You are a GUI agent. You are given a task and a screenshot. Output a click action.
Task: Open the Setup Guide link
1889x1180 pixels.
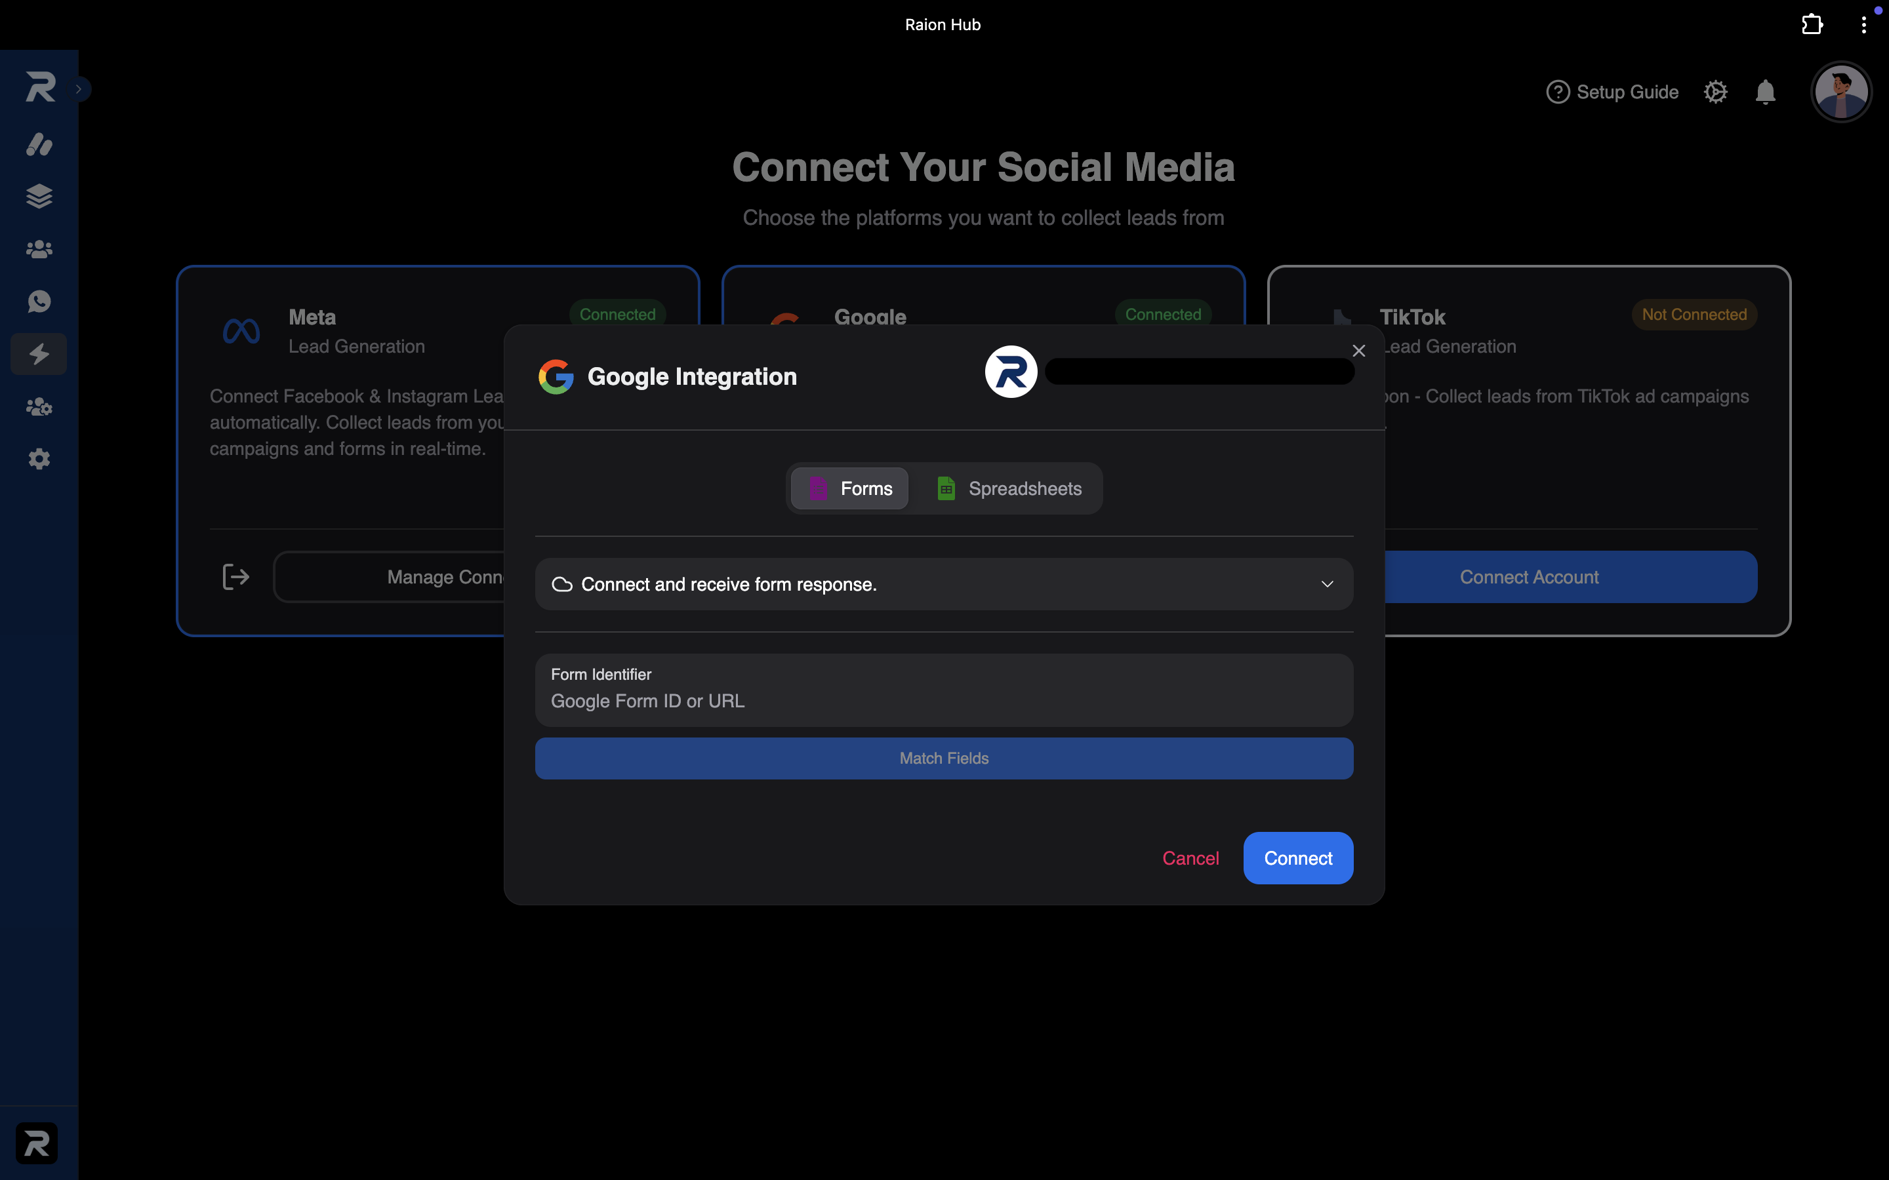1612,92
